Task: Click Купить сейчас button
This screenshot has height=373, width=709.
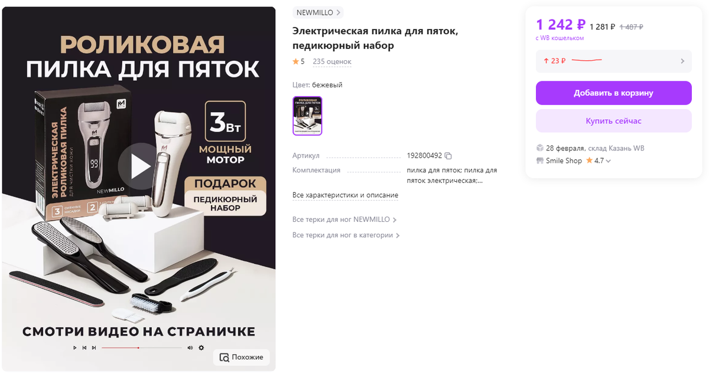Action: [614, 121]
